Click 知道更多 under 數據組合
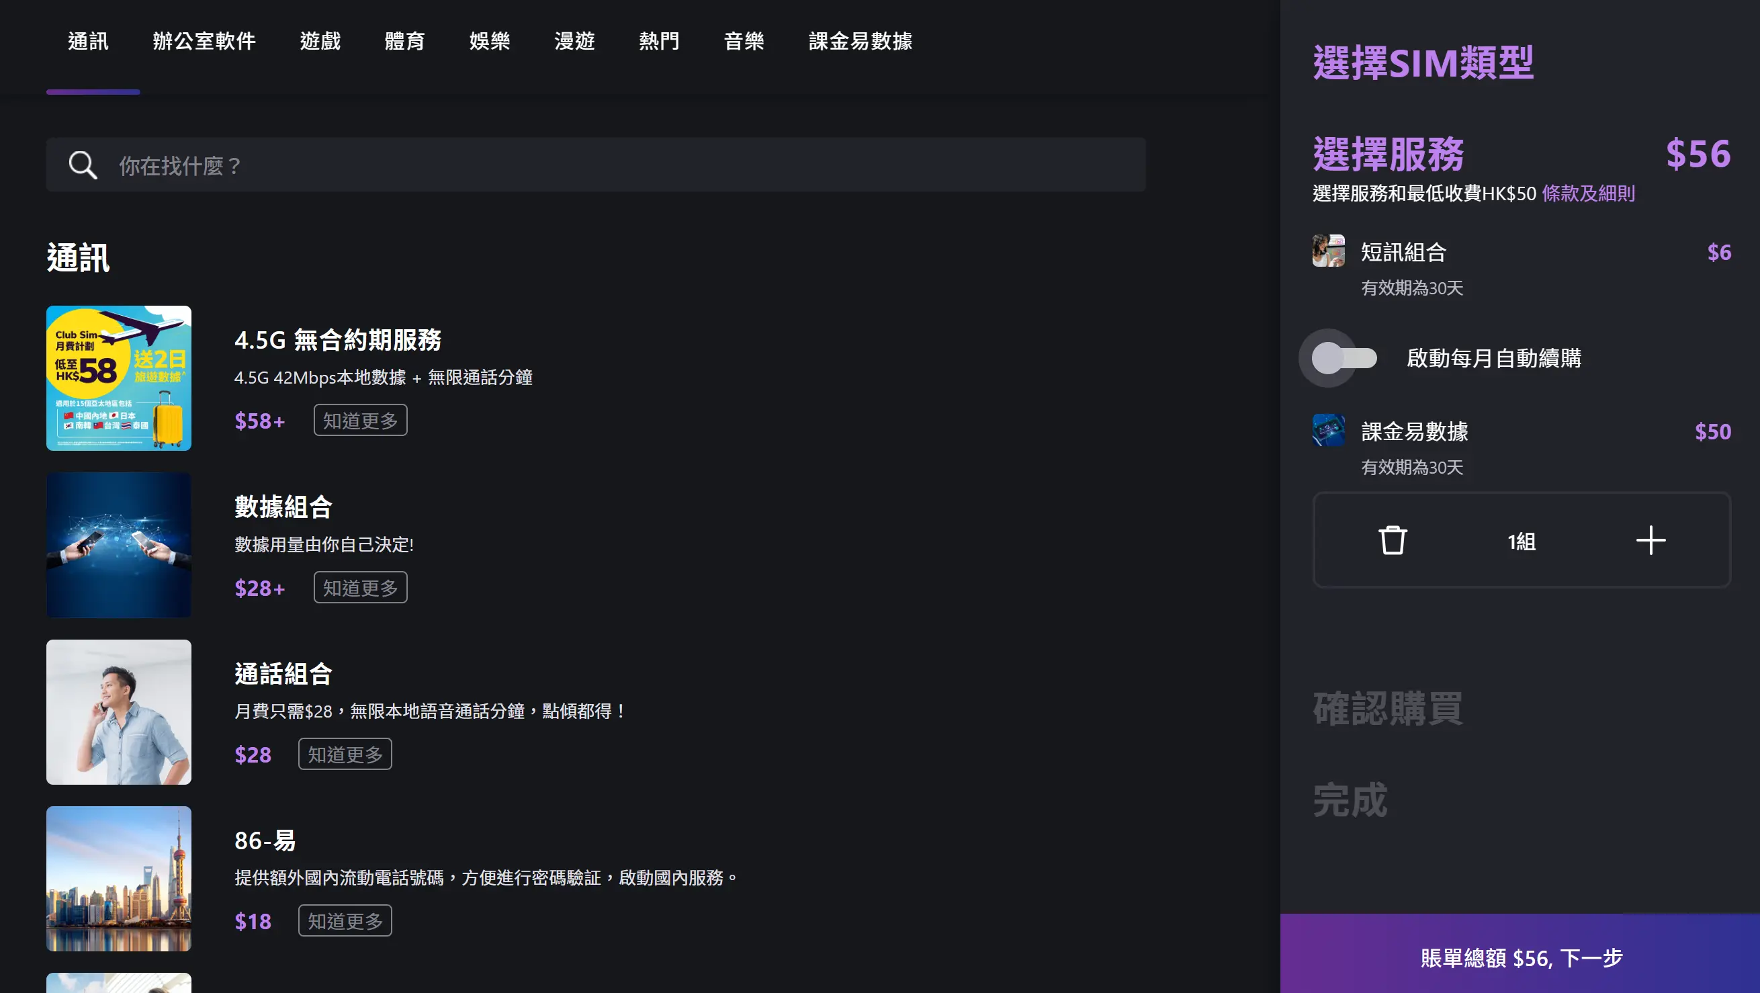Image resolution: width=1760 pixels, height=993 pixels. tap(360, 587)
